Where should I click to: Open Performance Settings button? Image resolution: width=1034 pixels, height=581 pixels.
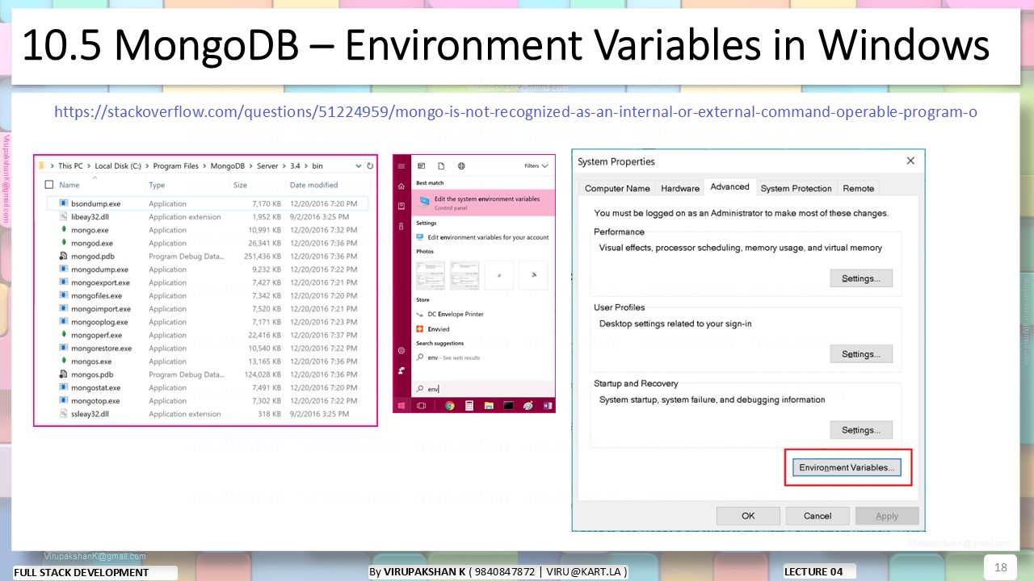861,278
